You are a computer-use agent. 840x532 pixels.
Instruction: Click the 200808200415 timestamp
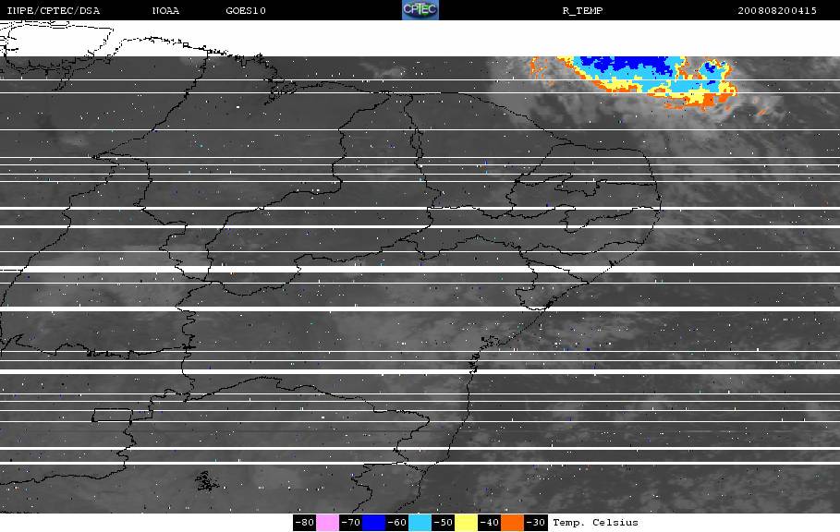click(x=777, y=11)
